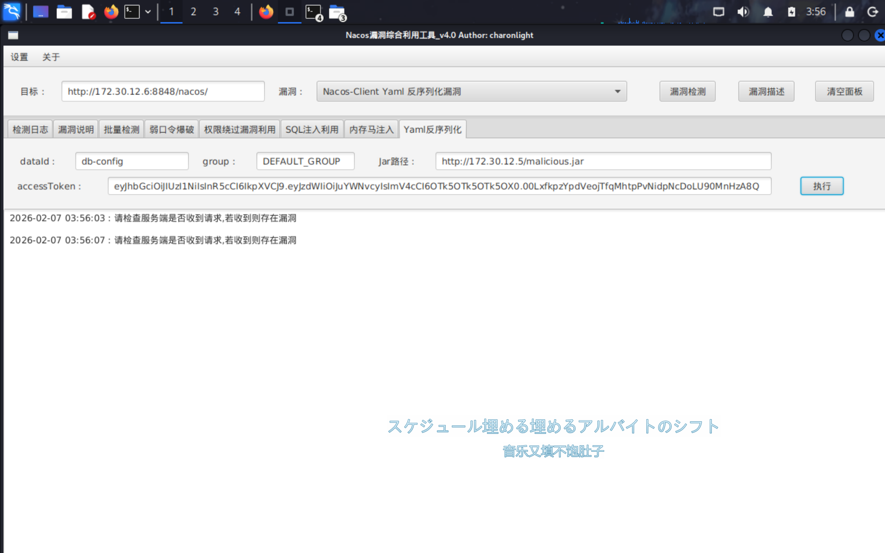The image size is (885, 553).
Task: Click the 清空面板 clear panel button
Action: (x=844, y=91)
